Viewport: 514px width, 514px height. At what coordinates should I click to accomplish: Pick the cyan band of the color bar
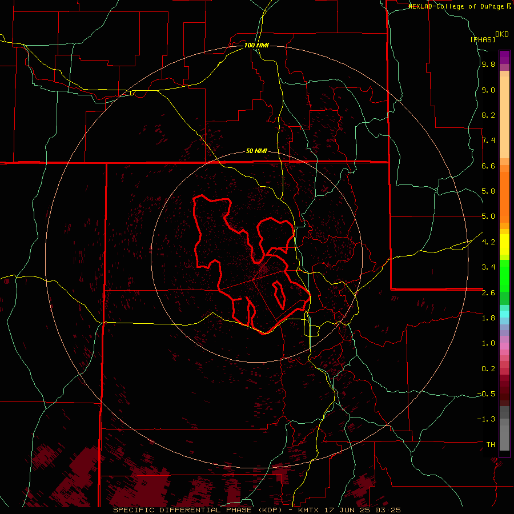pyautogui.click(x=504, y=314)
